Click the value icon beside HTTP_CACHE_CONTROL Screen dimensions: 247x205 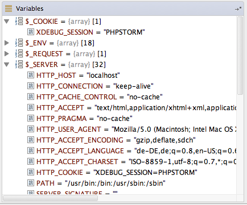[31, 97]
